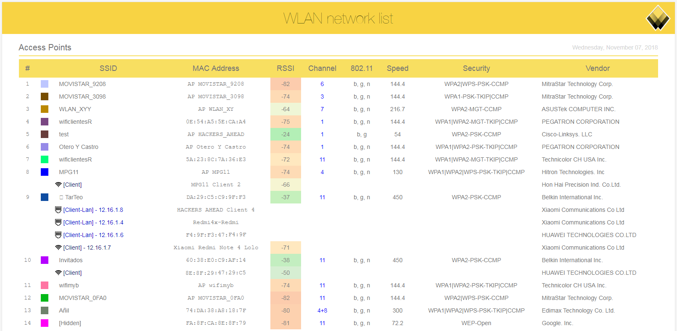Select the color swatch for MOVISTAR_9208
This screenshot has width=677, height=331.
point(45,84)
